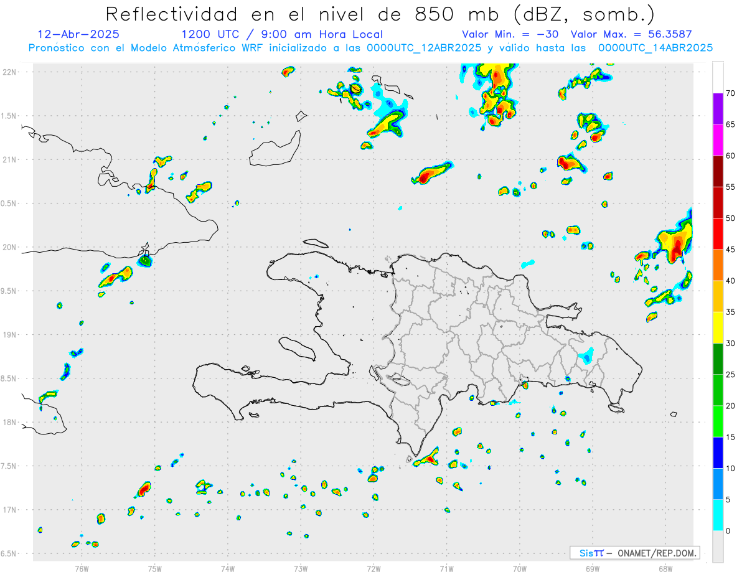Select the 'Valor Max. = 56.3587' text

click(x=631, y=34)
